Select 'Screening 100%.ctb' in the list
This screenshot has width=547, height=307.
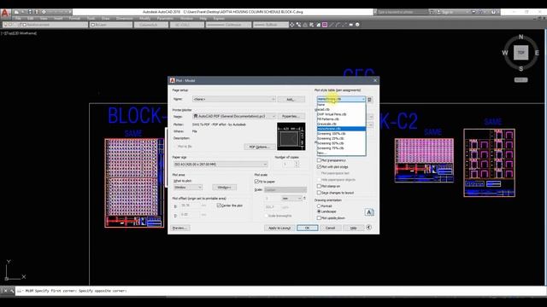341,134
